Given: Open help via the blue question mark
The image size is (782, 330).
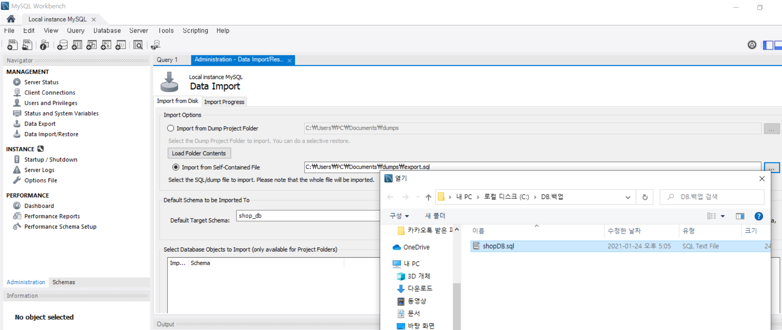Looking at the screenshot, I should (x=759, y=216).
